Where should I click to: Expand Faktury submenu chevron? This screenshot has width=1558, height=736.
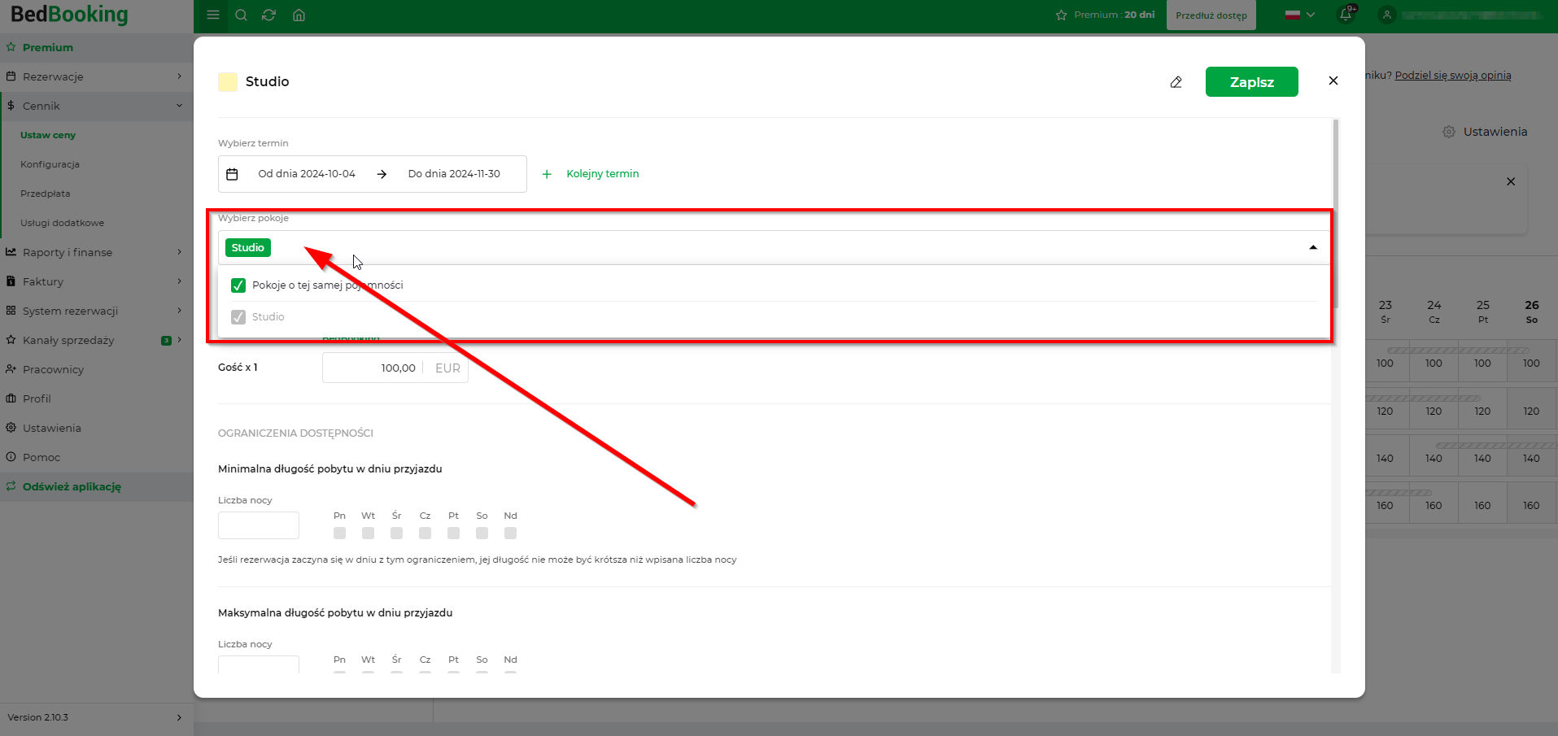click(x=179, y=281)
